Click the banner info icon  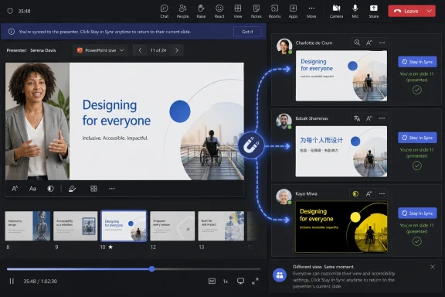12,32
